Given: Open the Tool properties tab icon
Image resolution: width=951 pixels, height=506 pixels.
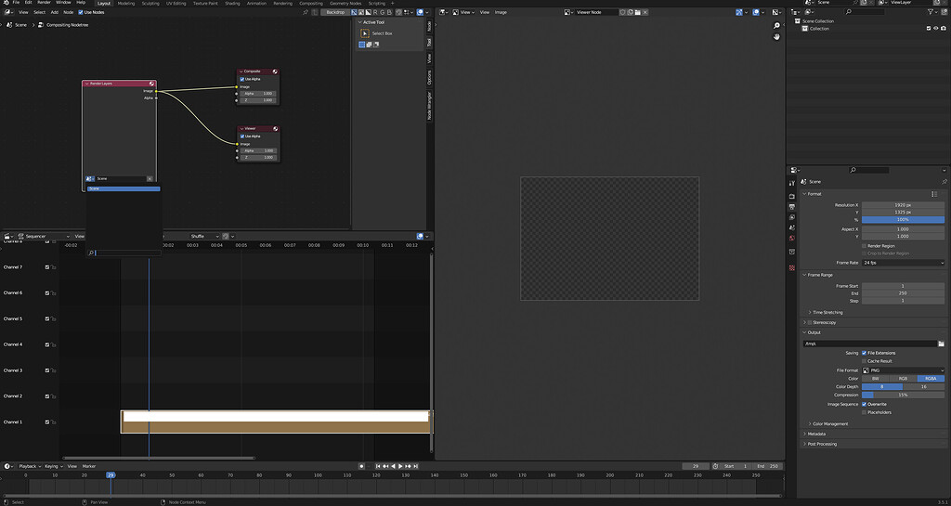Looking at the screenshot, I should click(x=792, y=183).
